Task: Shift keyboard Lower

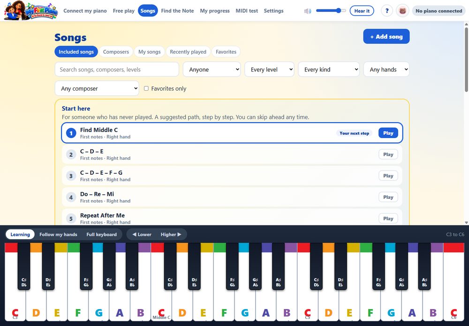Action: (x=142, y=234)
